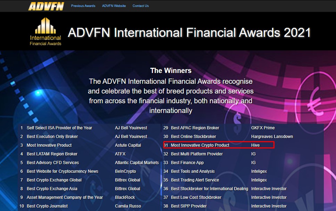Select 'Best Online Stockbroker' category
The width and height of the screenshot is (336, 211).
coord(194,137)
